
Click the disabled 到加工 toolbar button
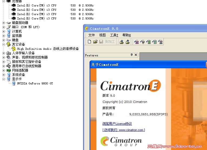(110, 42)
